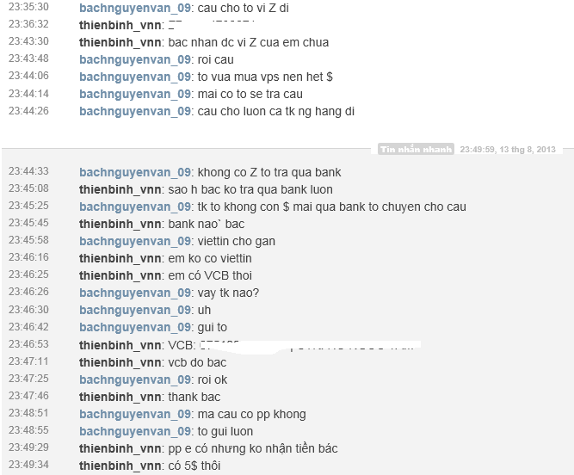Click the last message "có 5$ thôi"
This screenshot has width=574, height=475.
[194, 466]
